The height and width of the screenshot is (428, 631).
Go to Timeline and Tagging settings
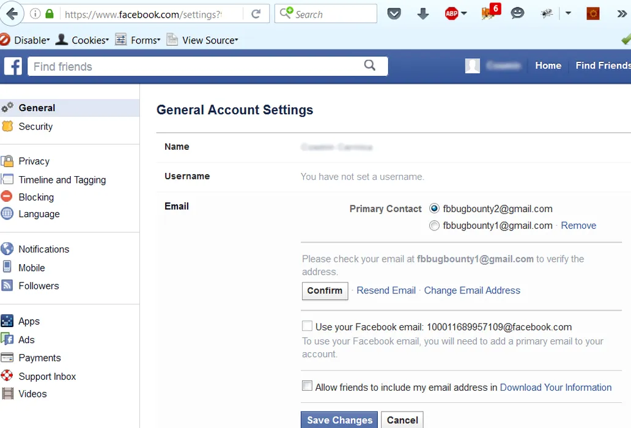[62, 180]
